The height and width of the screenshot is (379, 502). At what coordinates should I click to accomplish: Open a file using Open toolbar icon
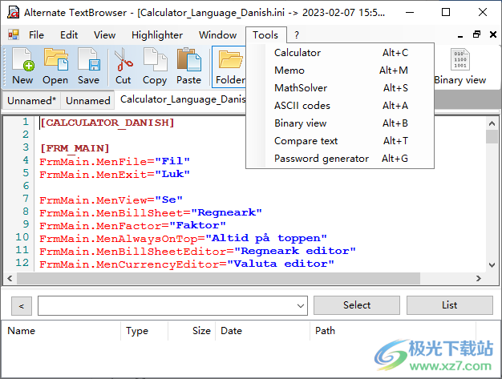[x=55, y=67]
